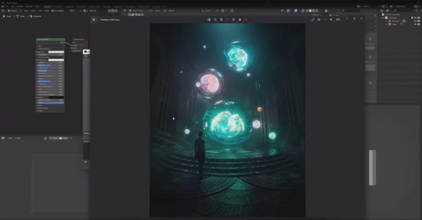Toggle the Use Nodes checkbox
This screenshot has height=220, width=422.
point(52,11)
